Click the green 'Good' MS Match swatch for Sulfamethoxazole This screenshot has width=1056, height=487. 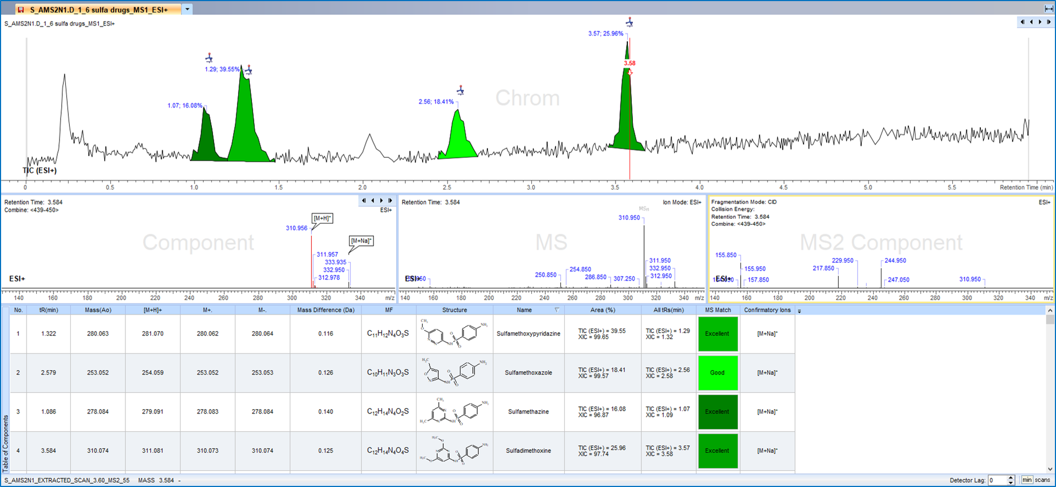(x=718, y=372)
